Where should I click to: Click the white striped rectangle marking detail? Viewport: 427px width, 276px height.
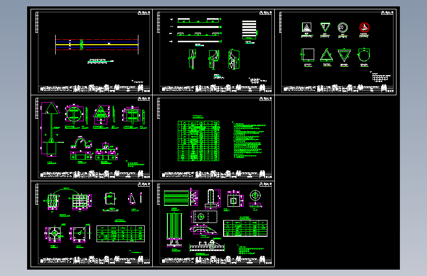tap(249, 28)
